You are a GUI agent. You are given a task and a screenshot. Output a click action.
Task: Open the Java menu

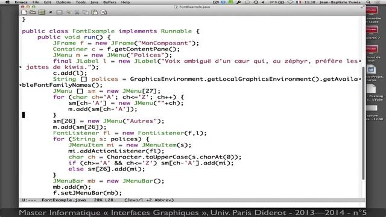[94, 2]
